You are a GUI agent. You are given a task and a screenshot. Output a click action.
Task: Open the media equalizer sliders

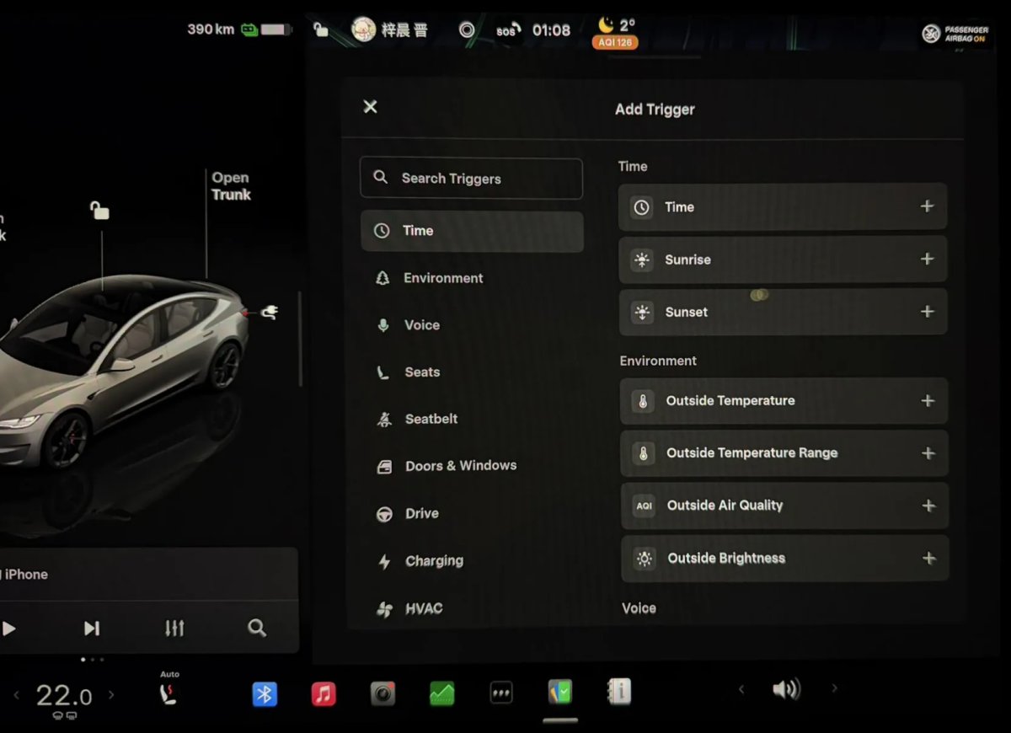[174, 628]
